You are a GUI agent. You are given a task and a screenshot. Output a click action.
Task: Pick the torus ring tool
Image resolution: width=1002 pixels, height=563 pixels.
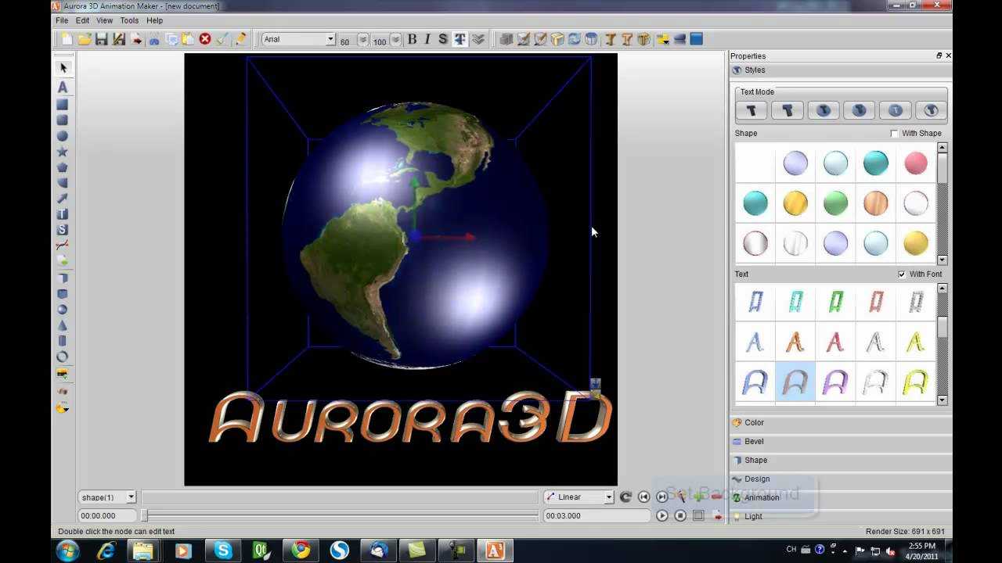point(63,357)
